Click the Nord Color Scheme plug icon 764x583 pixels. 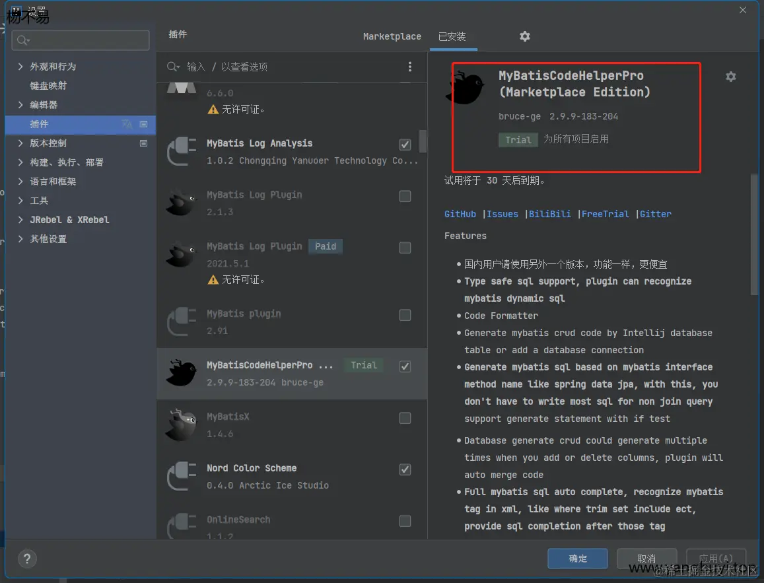click(x=181, y=476)
